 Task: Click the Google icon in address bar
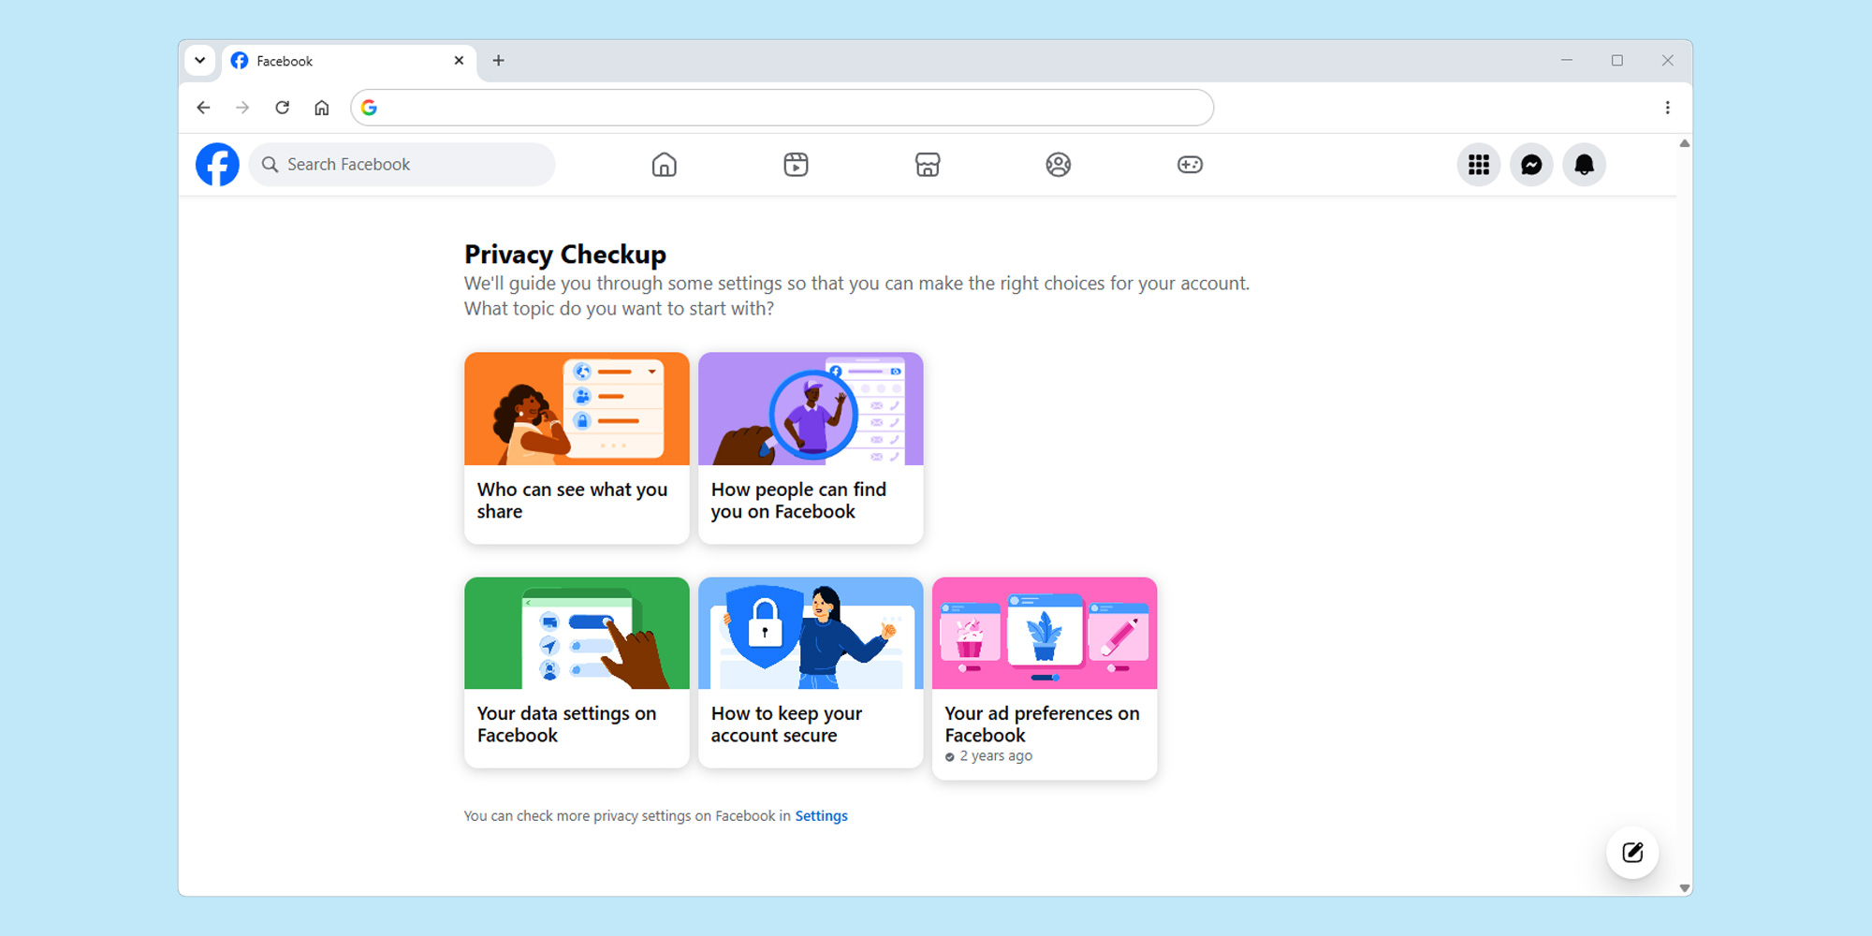click(370, 108)
